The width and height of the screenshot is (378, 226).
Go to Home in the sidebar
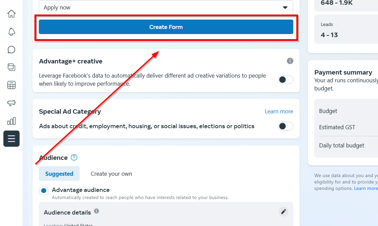click(x=11, y=14)
